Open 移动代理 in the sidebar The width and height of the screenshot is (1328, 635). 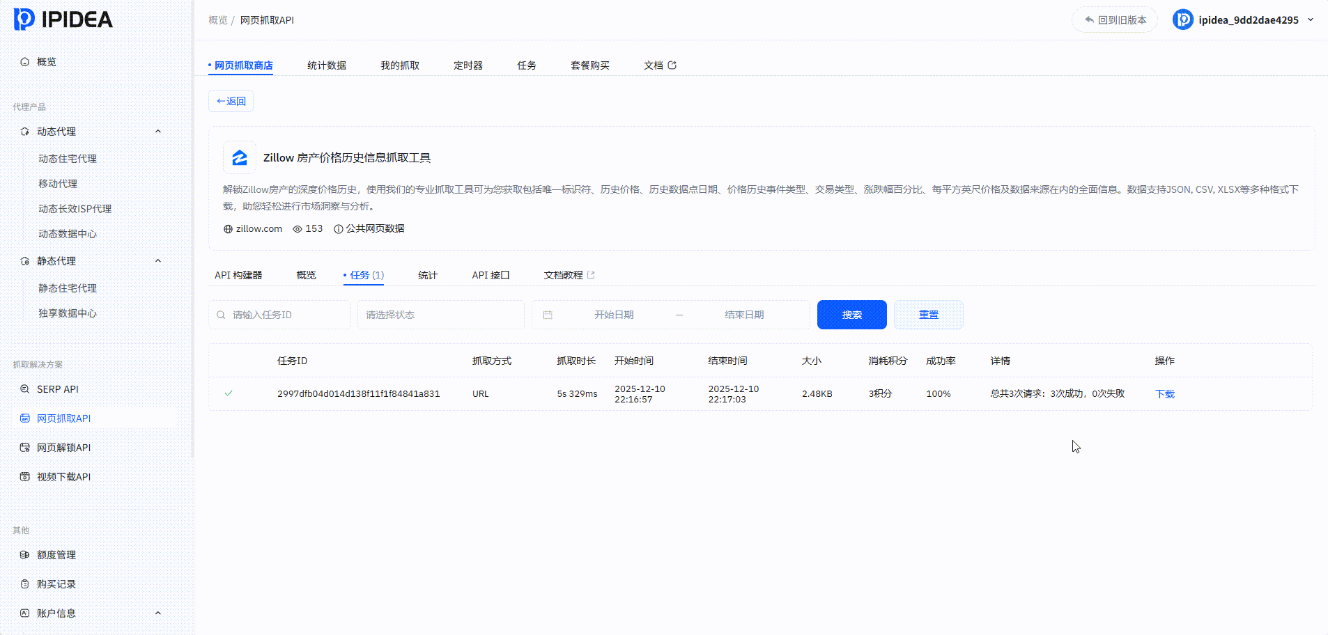tap(58, 184)
